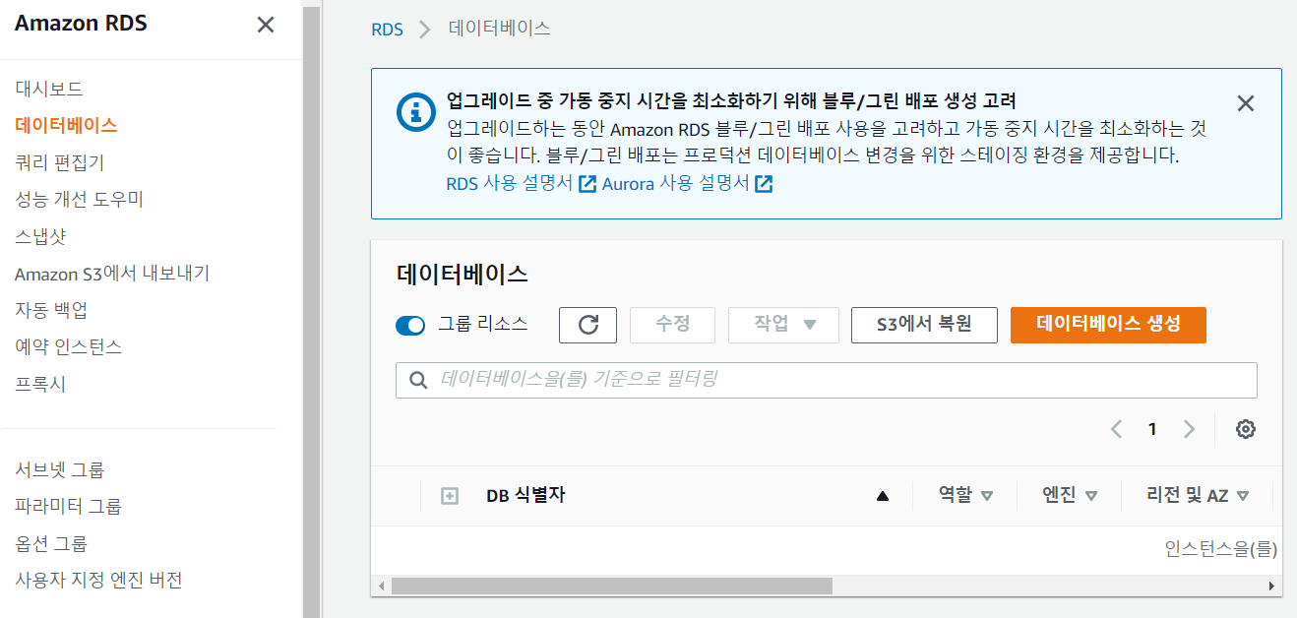Open the 작업 dropdown menu
Image resolution: width=1297 pixels, height=618 pixels.
tap(783, 325)
